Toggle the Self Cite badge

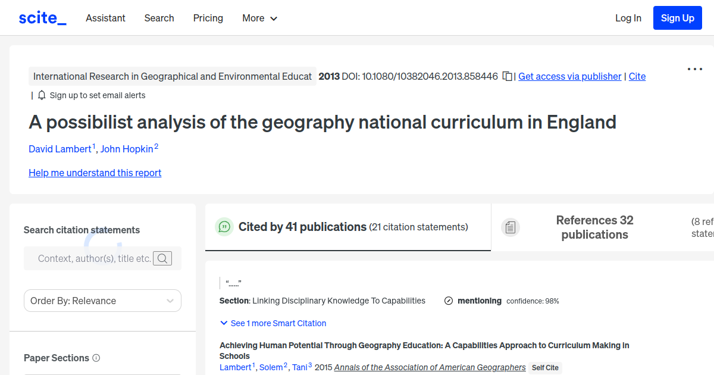(545, 367)
